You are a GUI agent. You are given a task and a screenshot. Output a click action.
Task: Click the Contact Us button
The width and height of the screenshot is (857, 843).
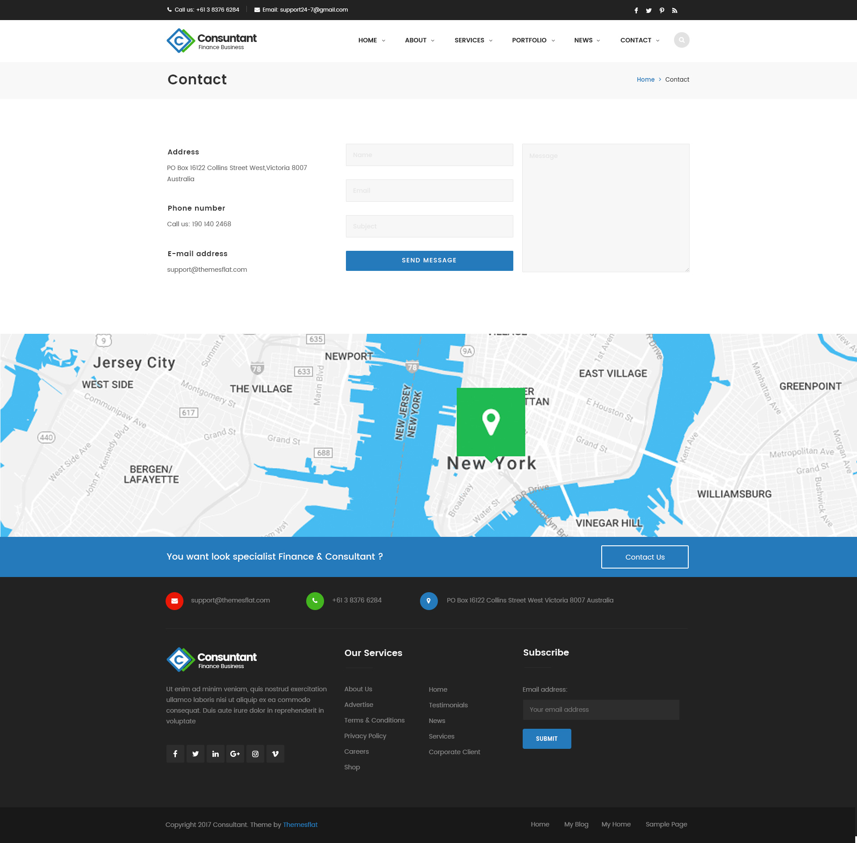[x=645, y=557]
